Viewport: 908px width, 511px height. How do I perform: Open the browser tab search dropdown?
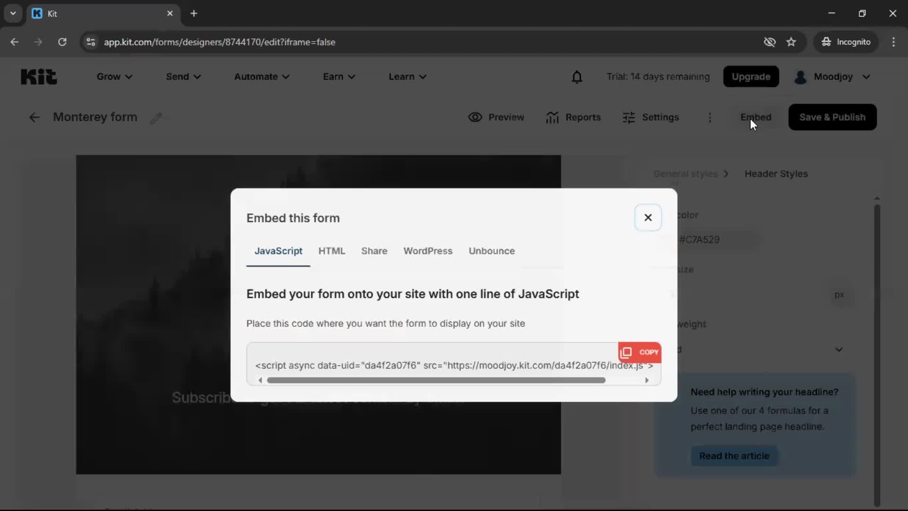tap(13, 13)
